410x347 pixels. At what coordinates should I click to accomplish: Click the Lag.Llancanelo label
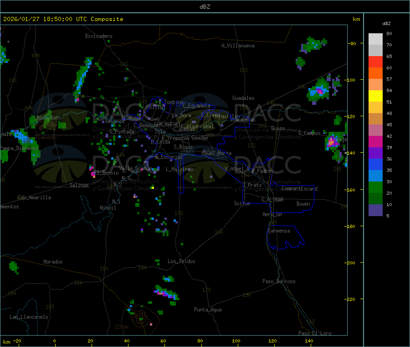coord(29,317)
